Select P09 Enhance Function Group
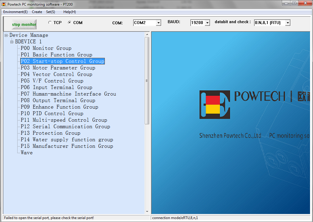 coord(60,107)
